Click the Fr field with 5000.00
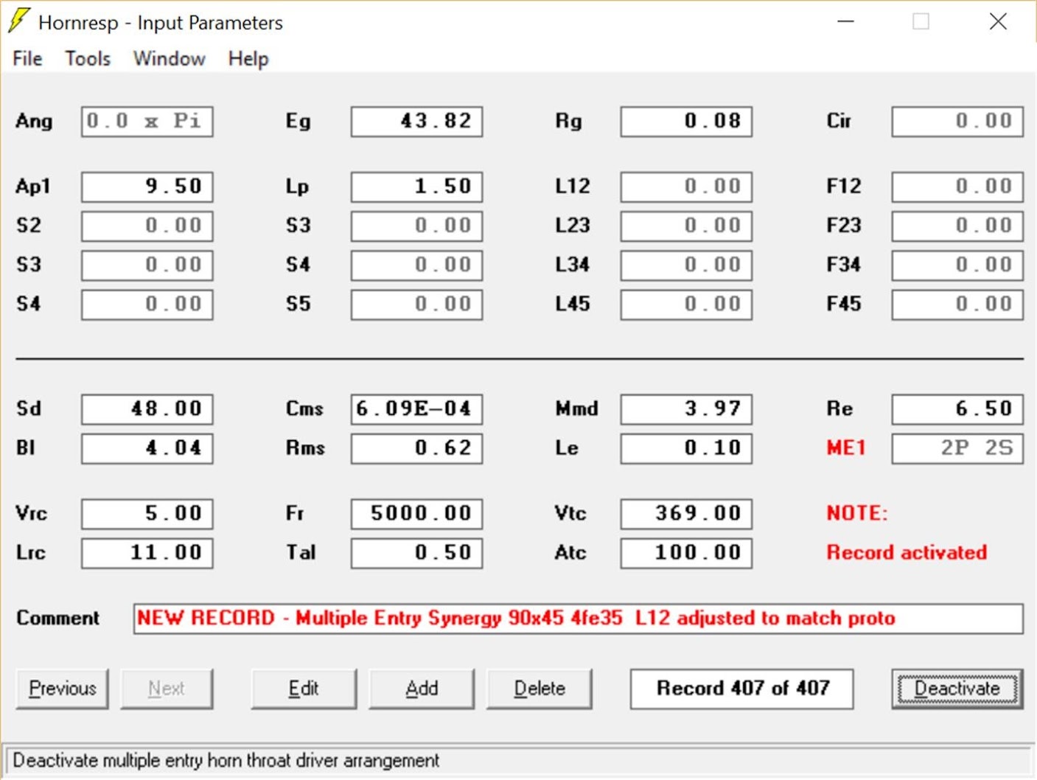Viewport: 1037px width, 780px height. pos(417,514)
